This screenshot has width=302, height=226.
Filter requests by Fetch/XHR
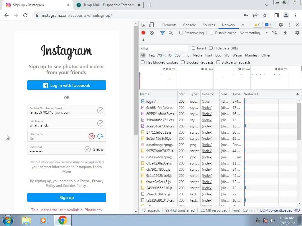pyautogui.click(x=157, y=55)
